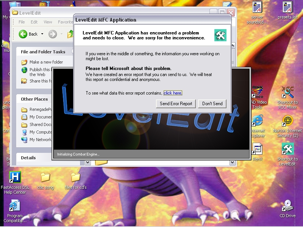Open the 'files for cd's' folder icon
This screenshot has height=227, width=303.
point(76,177)
